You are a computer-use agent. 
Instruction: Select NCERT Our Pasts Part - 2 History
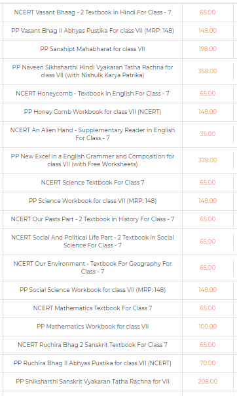pos(92,219)
